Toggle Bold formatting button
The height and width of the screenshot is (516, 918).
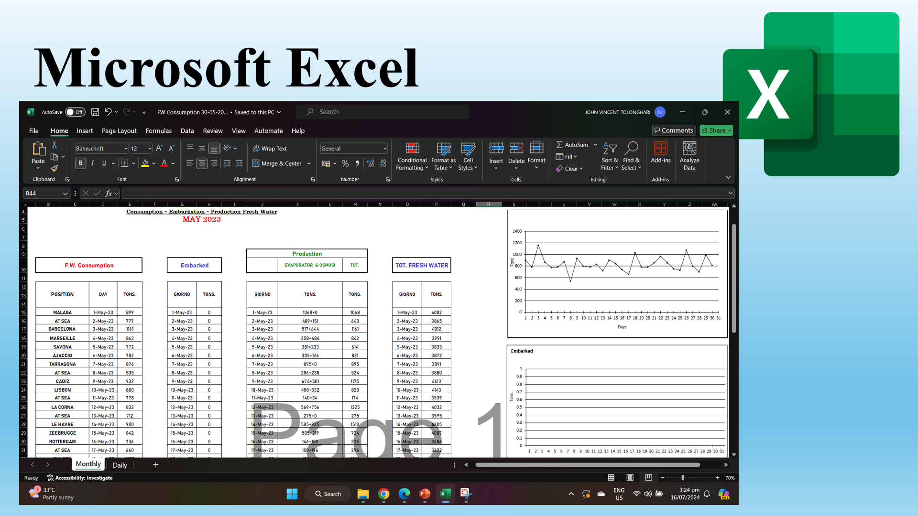pos(80,163)
